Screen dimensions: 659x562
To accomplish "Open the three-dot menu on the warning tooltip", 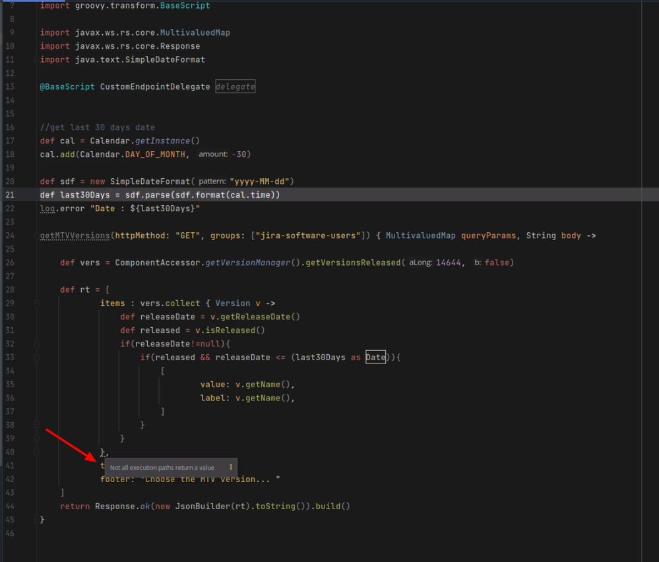I will 229,468.
